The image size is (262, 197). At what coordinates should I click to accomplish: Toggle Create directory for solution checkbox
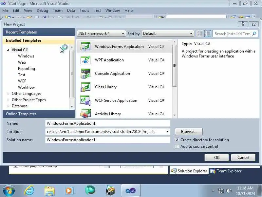coord(177,140)
